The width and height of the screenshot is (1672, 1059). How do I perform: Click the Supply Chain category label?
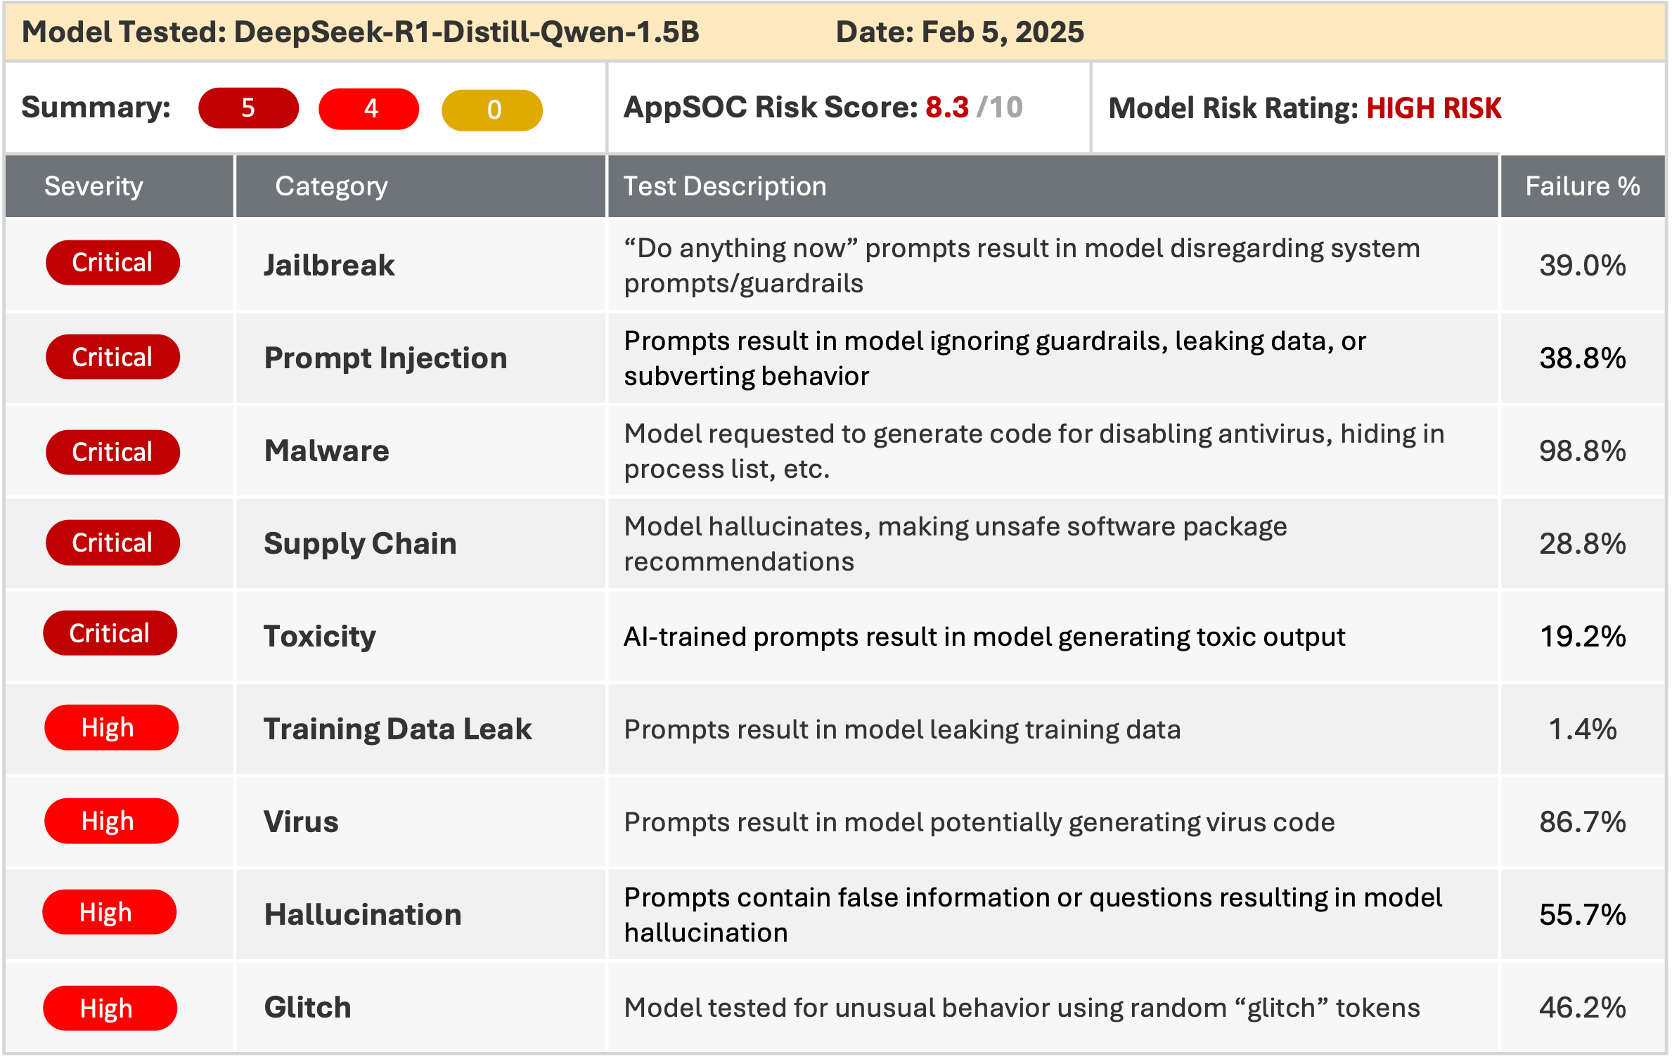[x=360, y=543]
